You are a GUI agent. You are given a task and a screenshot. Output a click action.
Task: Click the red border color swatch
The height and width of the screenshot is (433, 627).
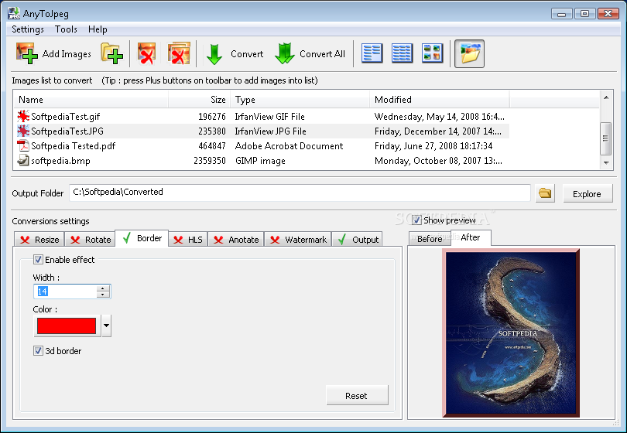[x=67, y=326]
